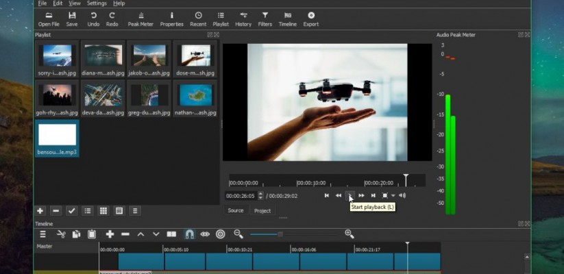The height and width of the screenshot is (274, 564).
Task: Click the skip to end playback button
Action: (373, 196)
